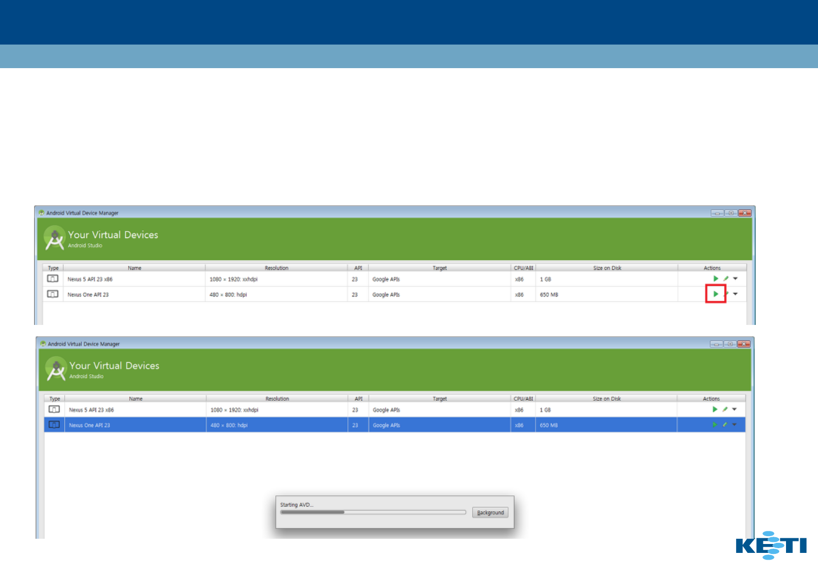Launch Nexus 5 API 23 x86 in lower window
818x566 pixels.
[x=715, y=409]
